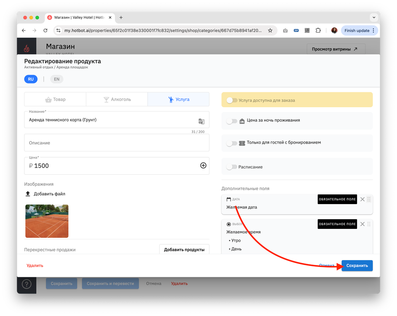Screen dimensions: 397x316
Task: Click the blue Сохранить button
Action: click(357, 265)
